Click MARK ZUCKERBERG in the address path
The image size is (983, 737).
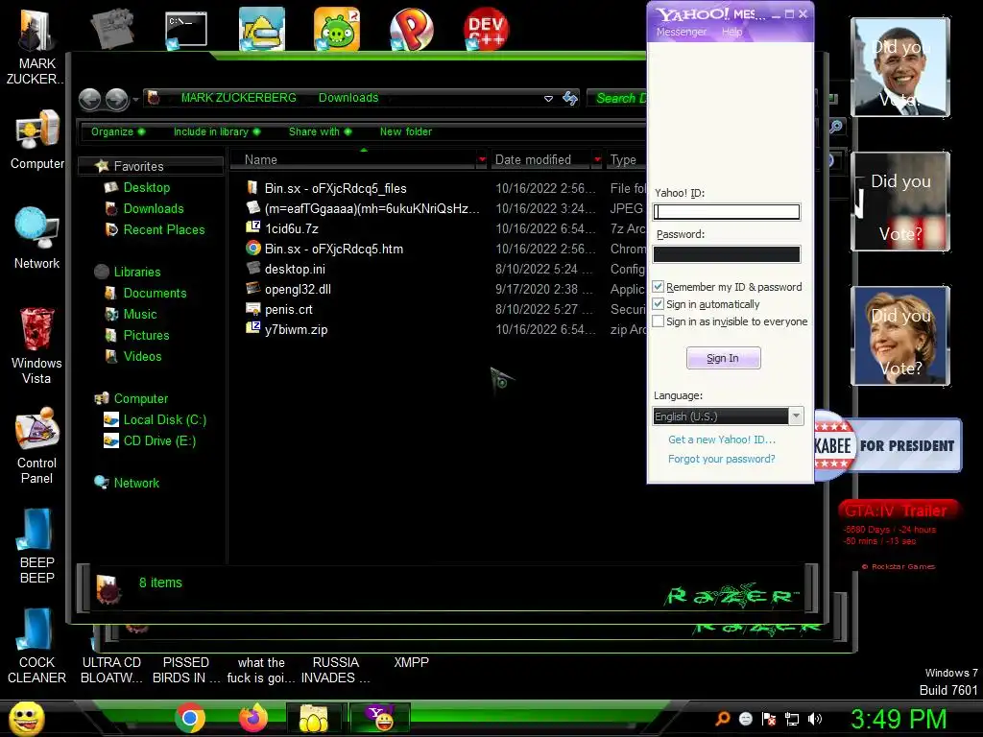(x=238, y=98)
